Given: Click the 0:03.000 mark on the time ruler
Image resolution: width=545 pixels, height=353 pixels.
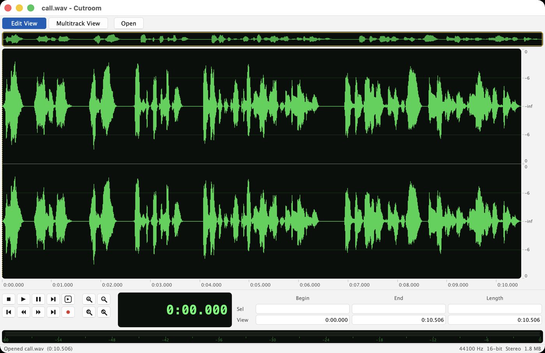Looking at the screenshot, I should coord(162,285).
